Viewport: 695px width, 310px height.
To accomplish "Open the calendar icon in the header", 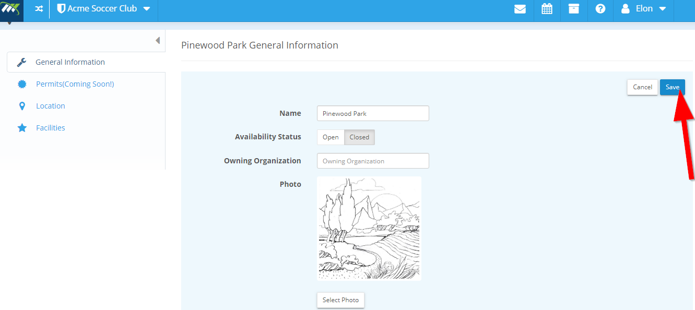I will click(547, 9).
